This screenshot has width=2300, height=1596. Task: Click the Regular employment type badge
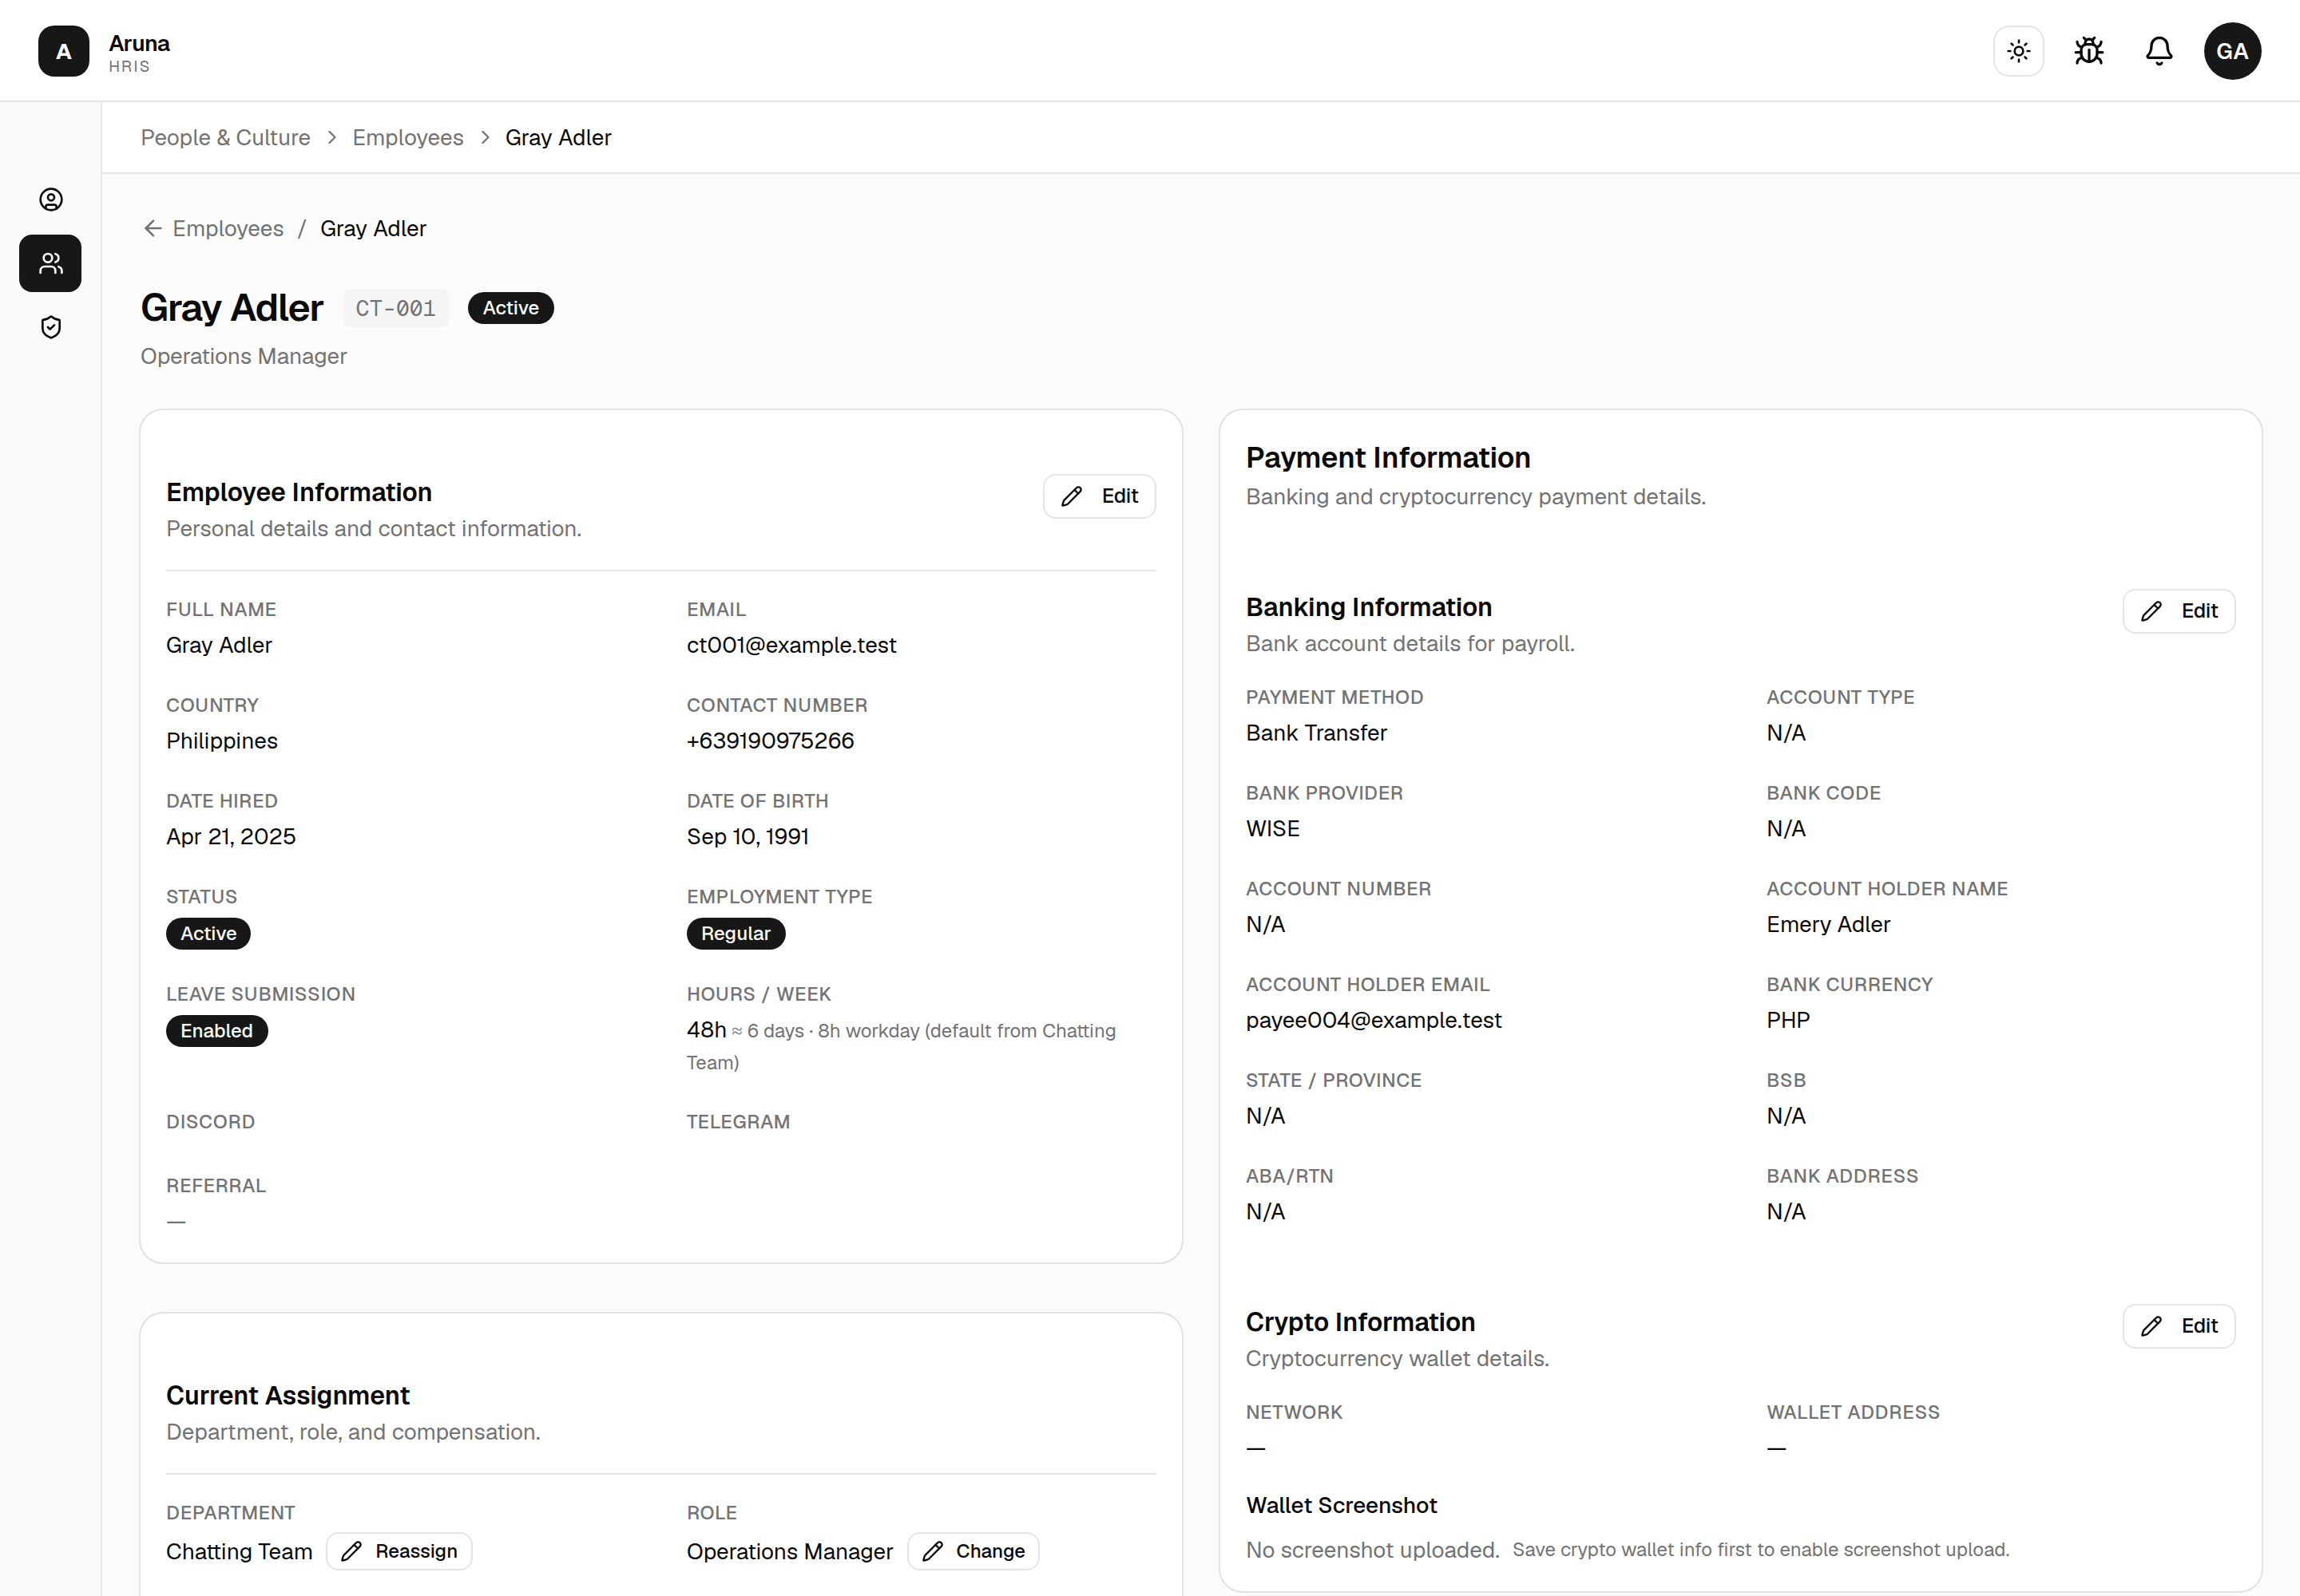tap(736, 933)
